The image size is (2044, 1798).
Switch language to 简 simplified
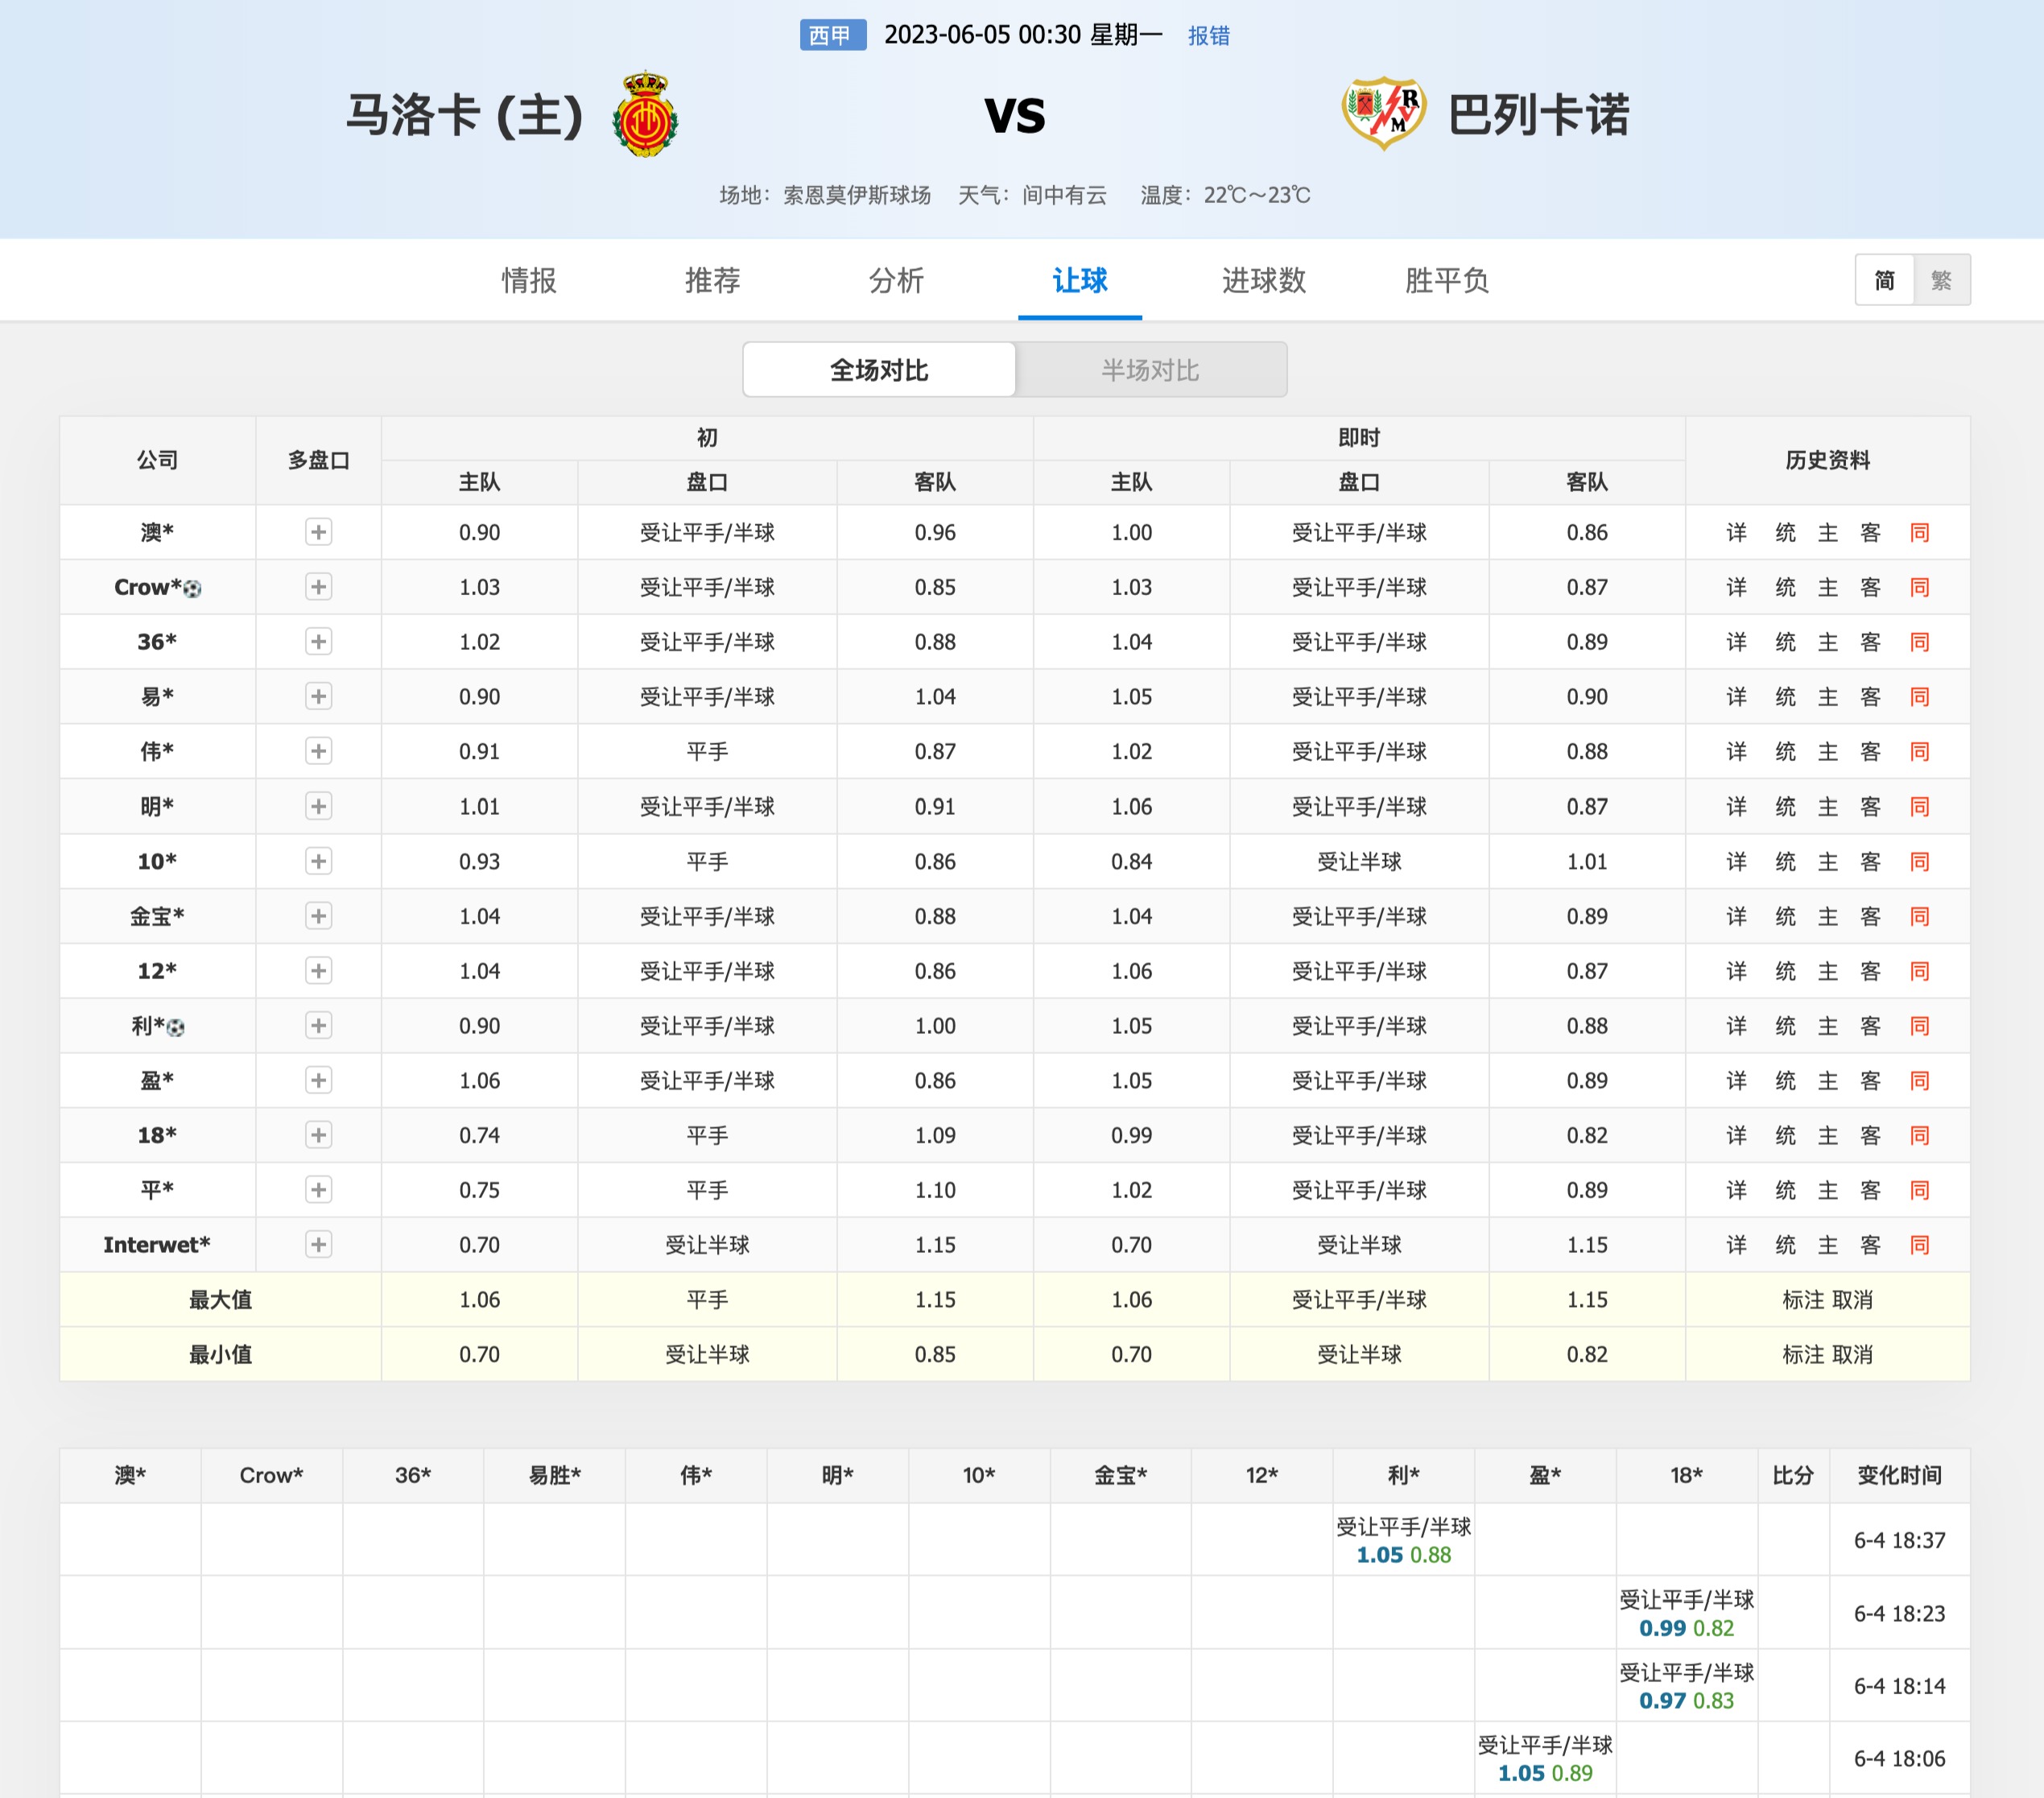[1884, 280]
